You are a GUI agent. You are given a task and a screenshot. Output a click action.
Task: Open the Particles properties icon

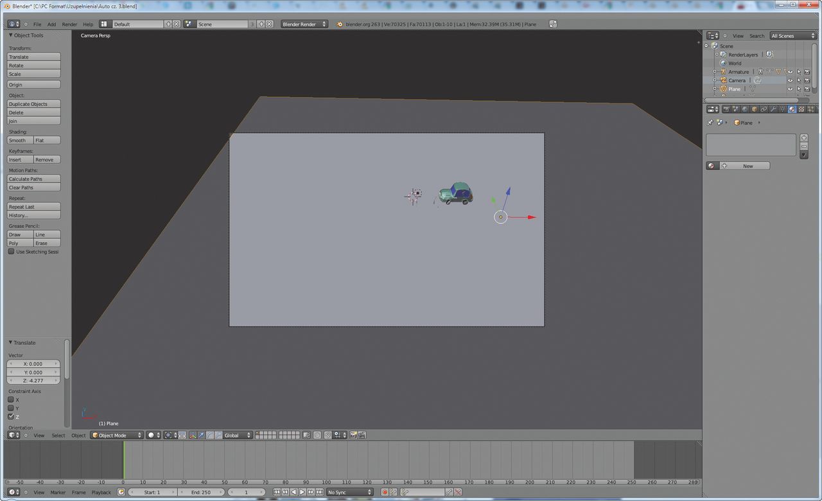pyautogui.click(x=810, y=109)
